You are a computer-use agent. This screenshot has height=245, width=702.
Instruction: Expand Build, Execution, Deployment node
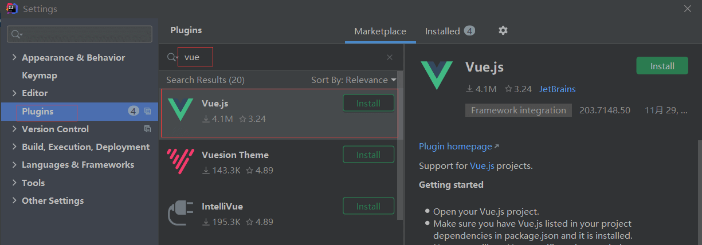tap(14, 147)
